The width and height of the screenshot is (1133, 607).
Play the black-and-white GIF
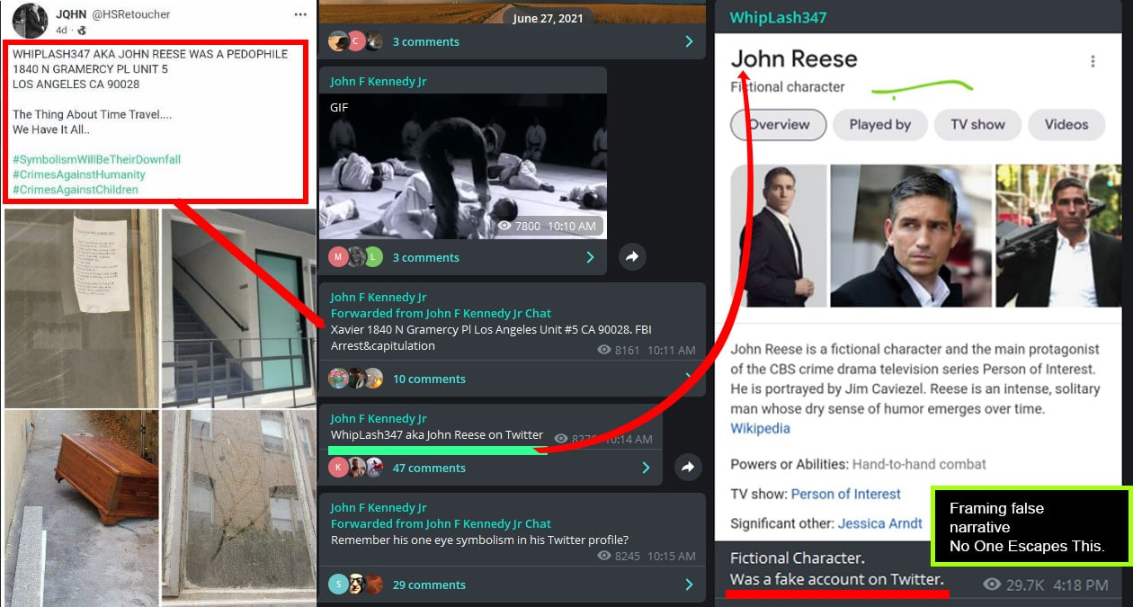click(462, 166)
